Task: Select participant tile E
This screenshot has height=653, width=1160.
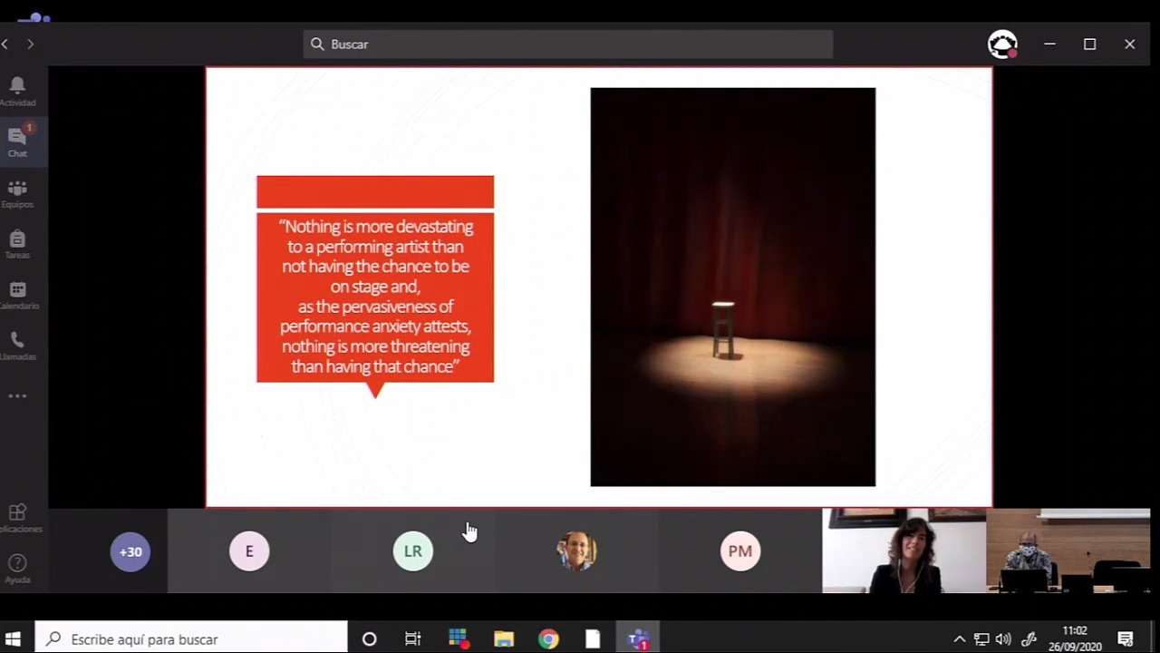Action: (249, 551)
